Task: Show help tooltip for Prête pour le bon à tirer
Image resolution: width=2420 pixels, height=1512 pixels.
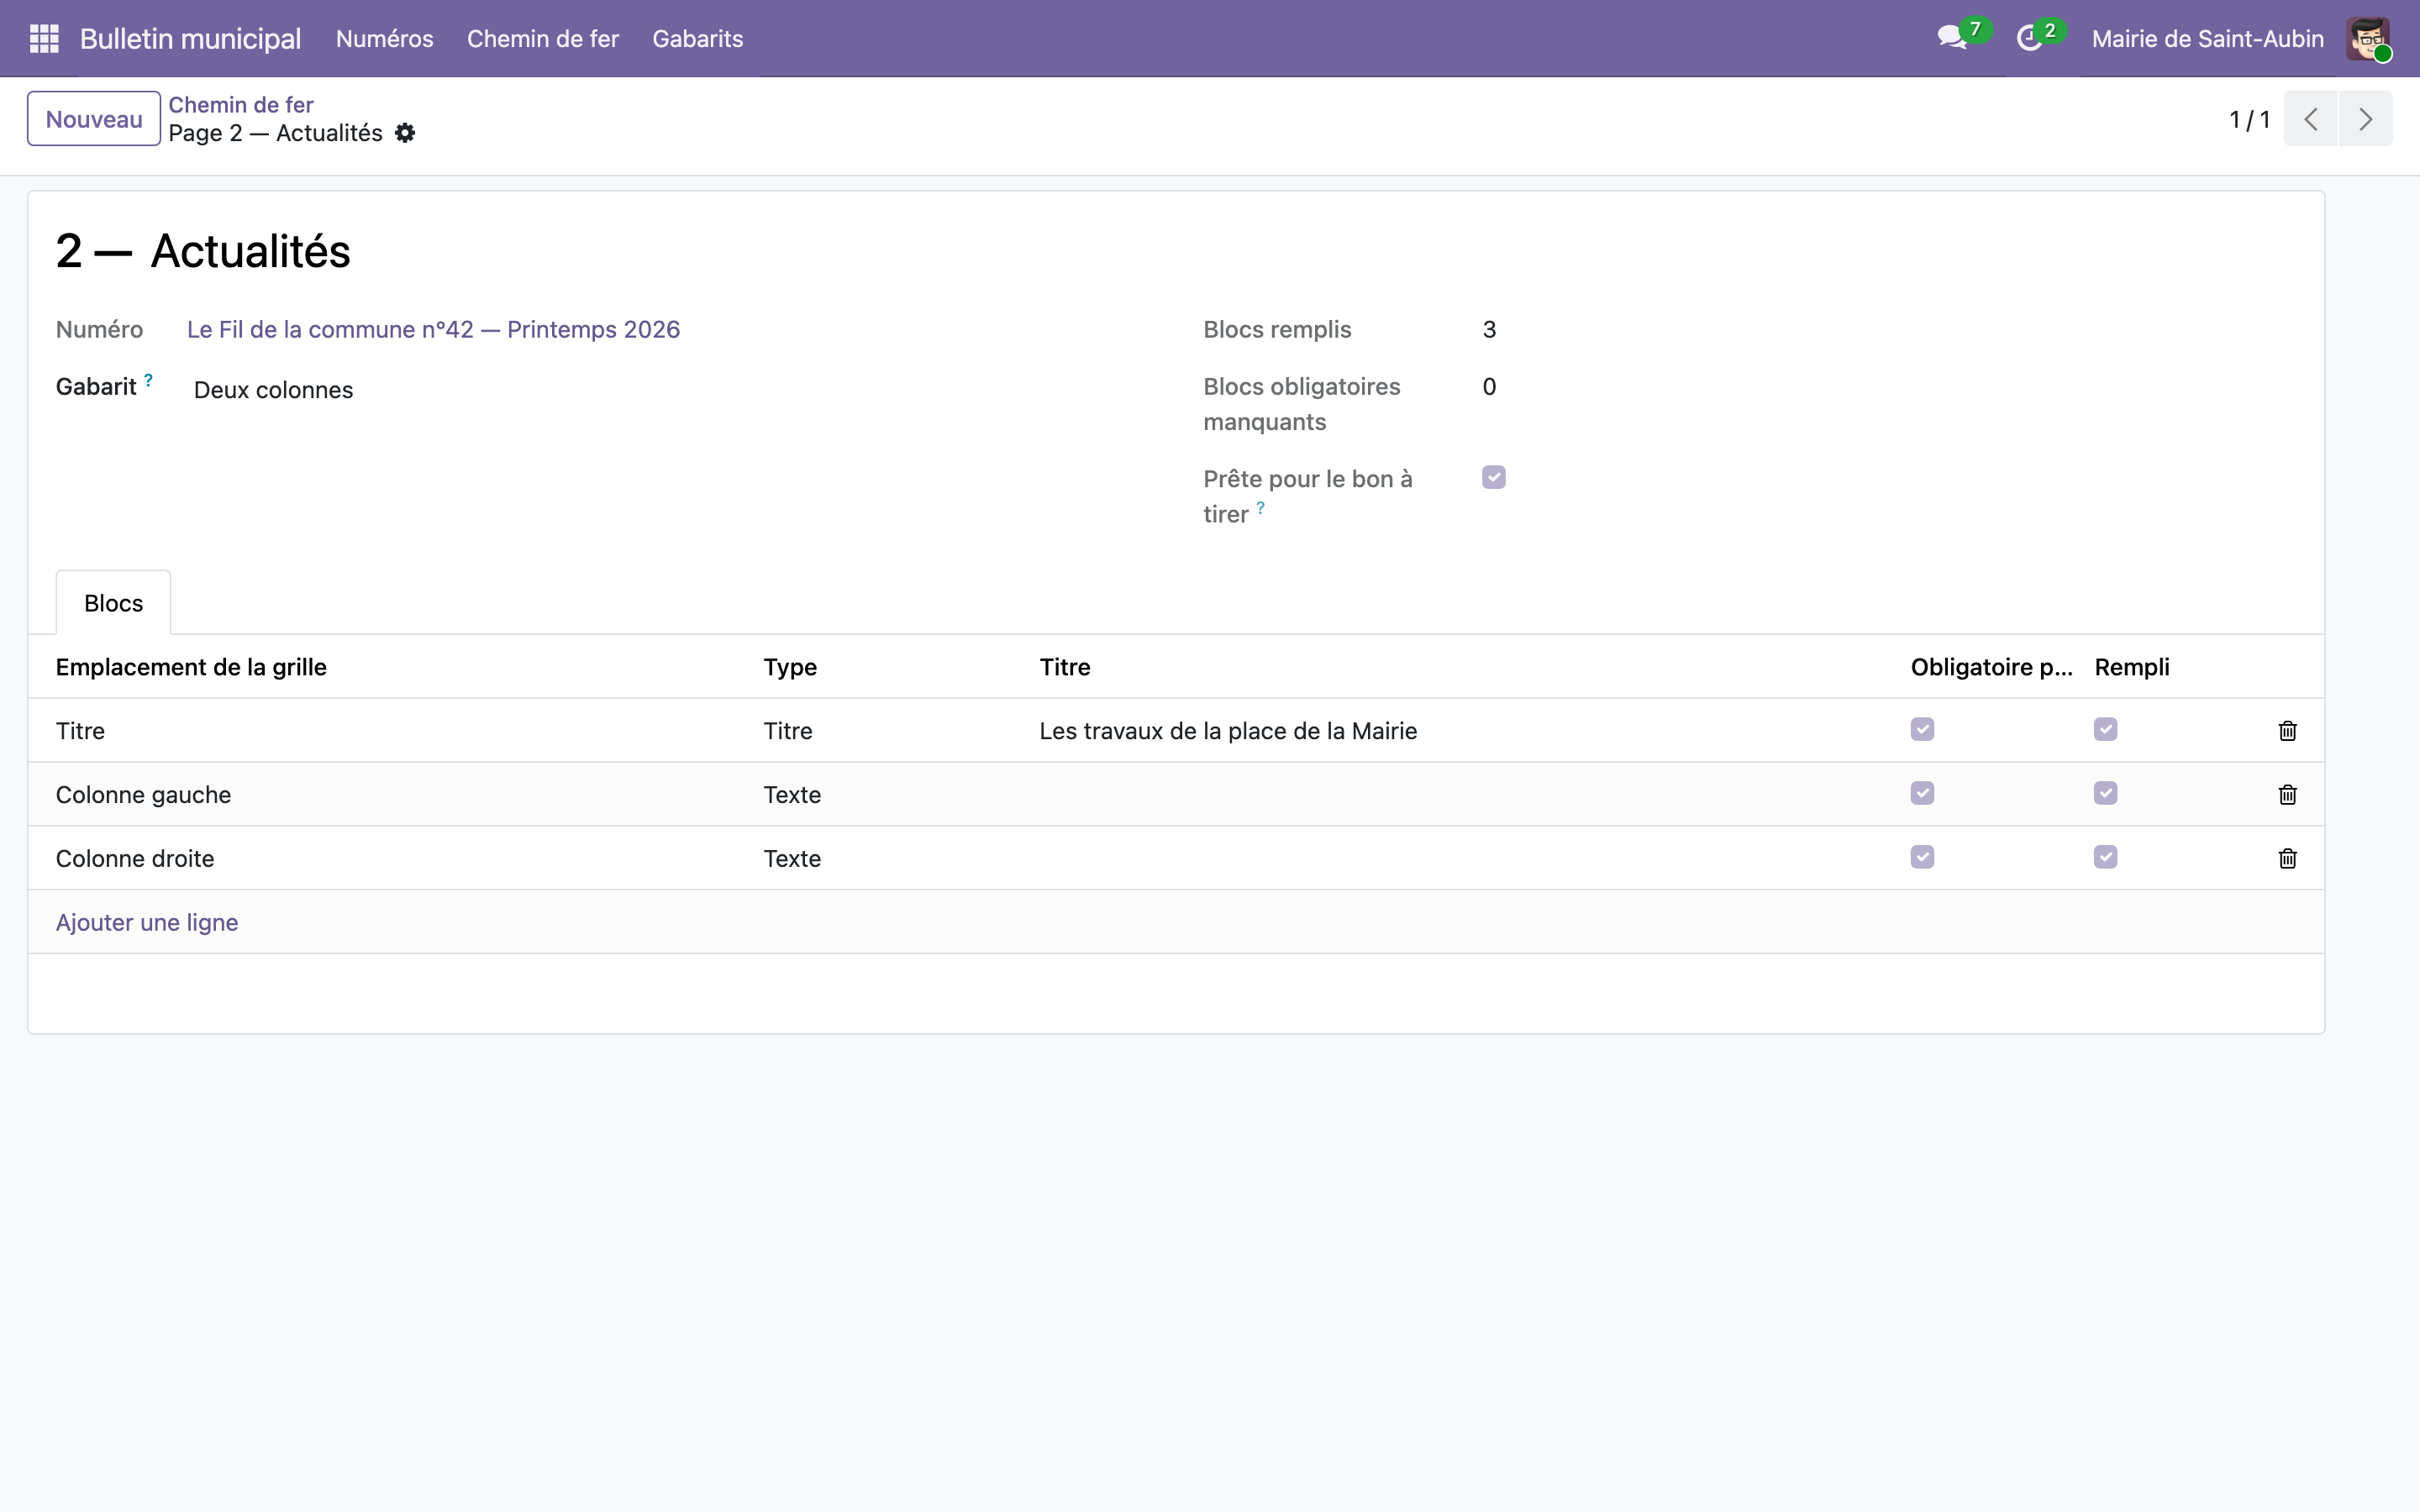Action: point(1260,508)
